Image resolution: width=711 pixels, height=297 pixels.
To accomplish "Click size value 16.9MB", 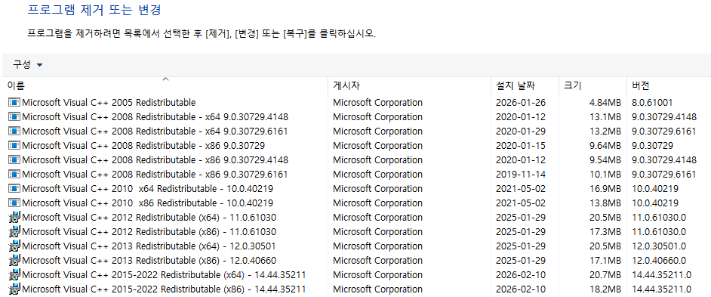I will [605, 188].
